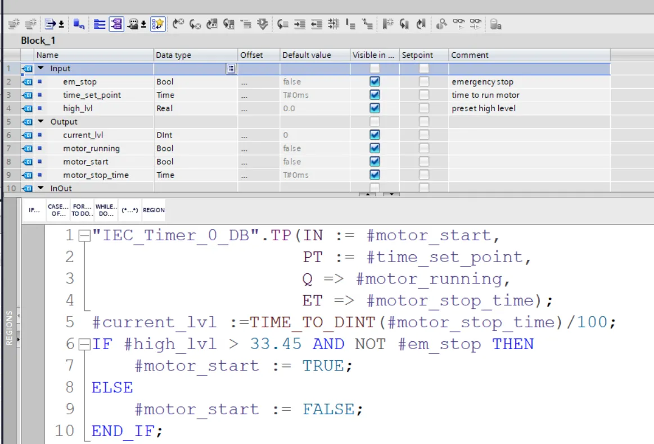The height and width of the screenshot is (444, 654).
Task: Open dropdown arrow beside speech bubble icon
Action: [143, 24]
